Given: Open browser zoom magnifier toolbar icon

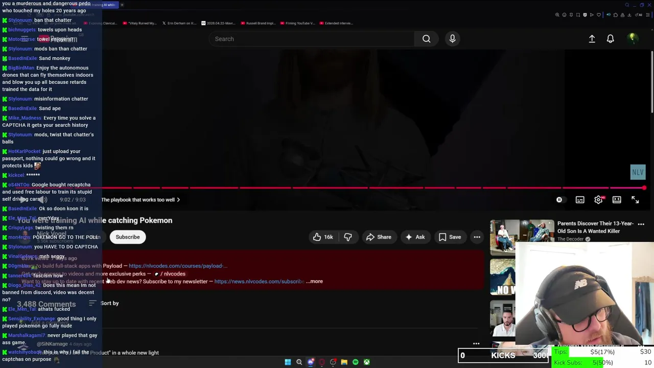Looking at the screenshot, I should [x=557, y=15].
